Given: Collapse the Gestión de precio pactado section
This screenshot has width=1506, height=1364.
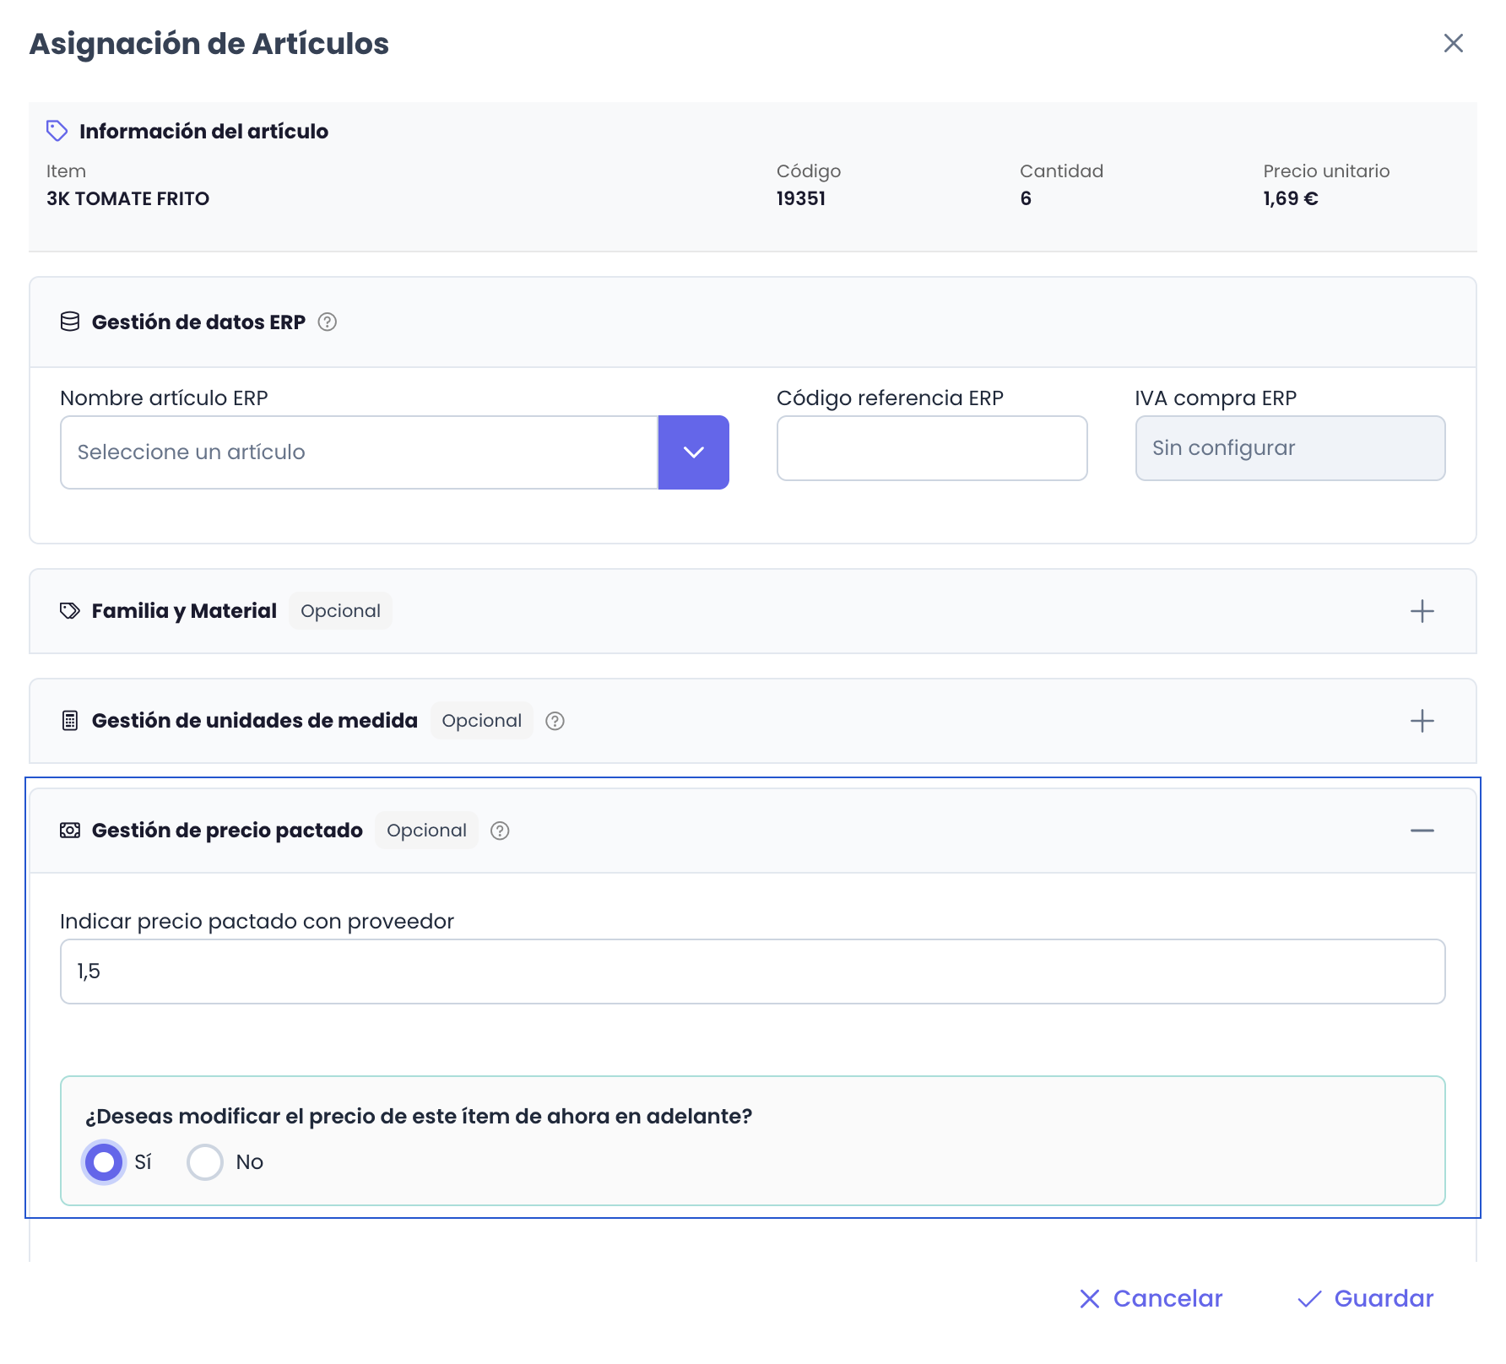Looking at the screenshot, I should (1422, 831).
